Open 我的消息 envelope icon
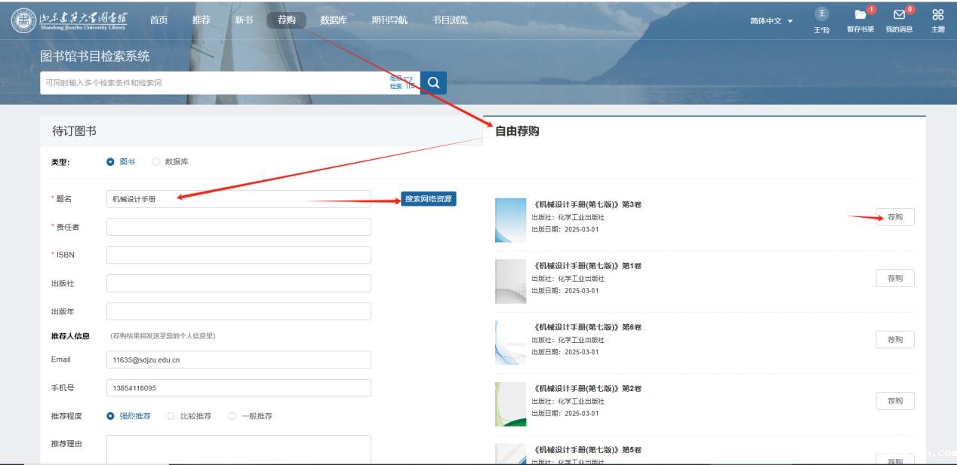Screen dimensions: 957x465 tap(899, 15)
